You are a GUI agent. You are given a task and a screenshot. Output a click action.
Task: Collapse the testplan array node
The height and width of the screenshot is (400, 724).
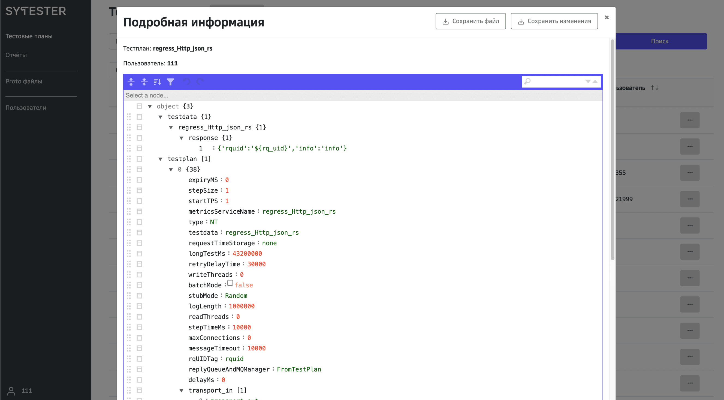160,159
